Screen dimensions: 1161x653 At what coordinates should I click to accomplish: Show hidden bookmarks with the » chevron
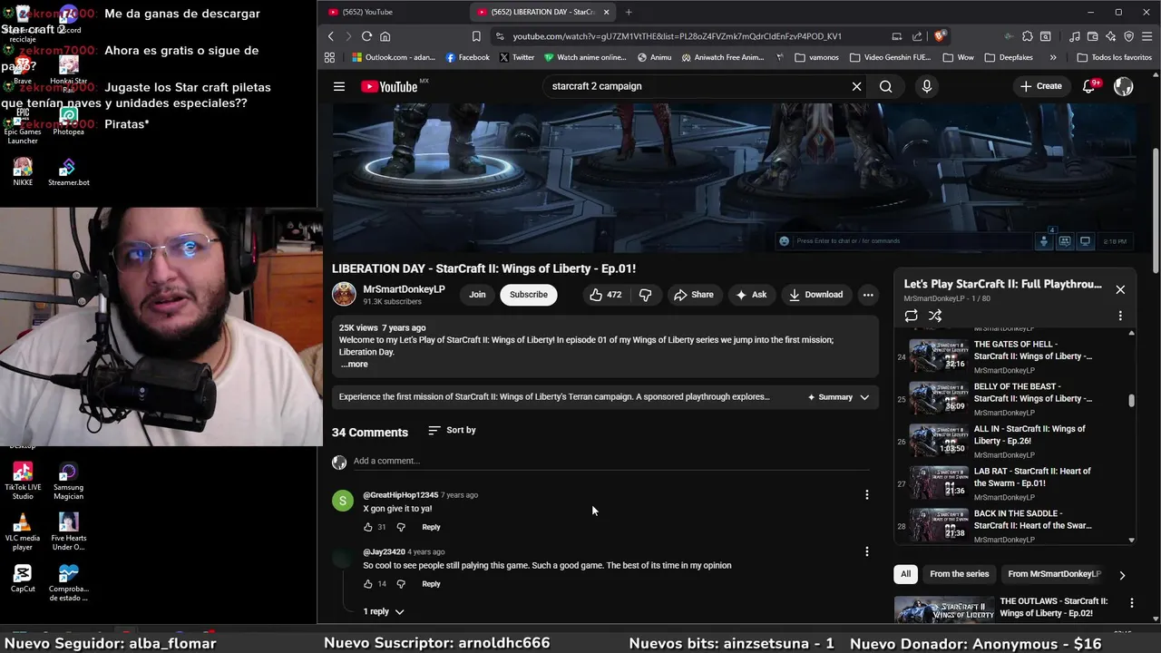[x=1053, y=57]
